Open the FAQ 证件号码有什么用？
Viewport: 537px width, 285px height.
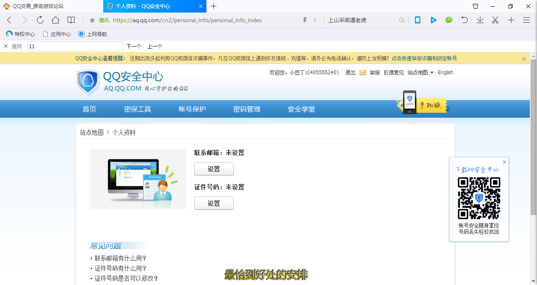(x=120, y=268)
